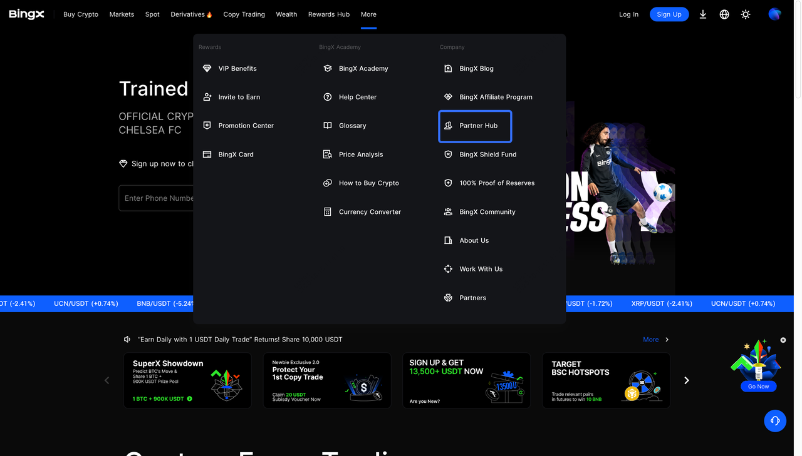Image resolution: width=802 pixels, height=456 pixels.
Task: Show previous banner with left arrow
Action: click(107, 380)
